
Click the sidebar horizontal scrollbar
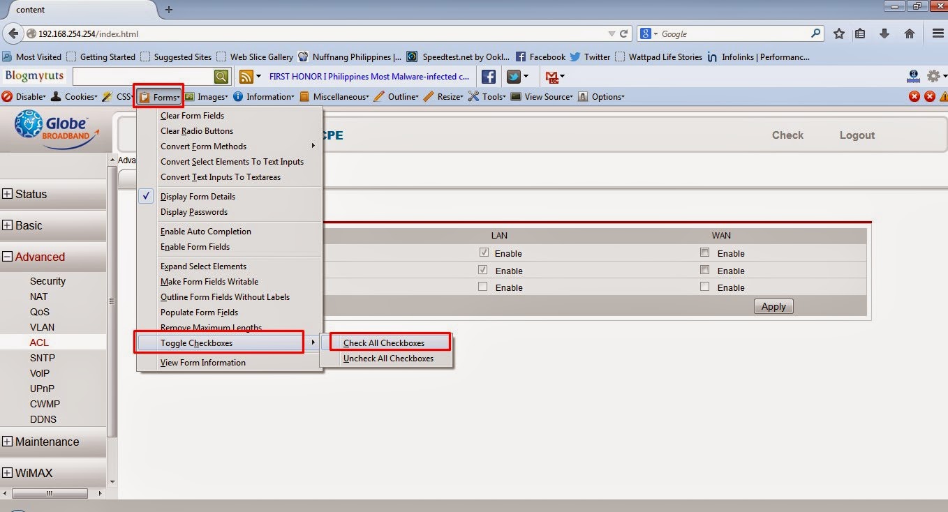48,494
